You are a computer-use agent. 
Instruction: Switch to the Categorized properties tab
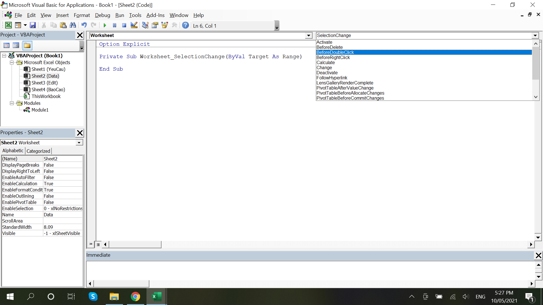click(38, 151)
